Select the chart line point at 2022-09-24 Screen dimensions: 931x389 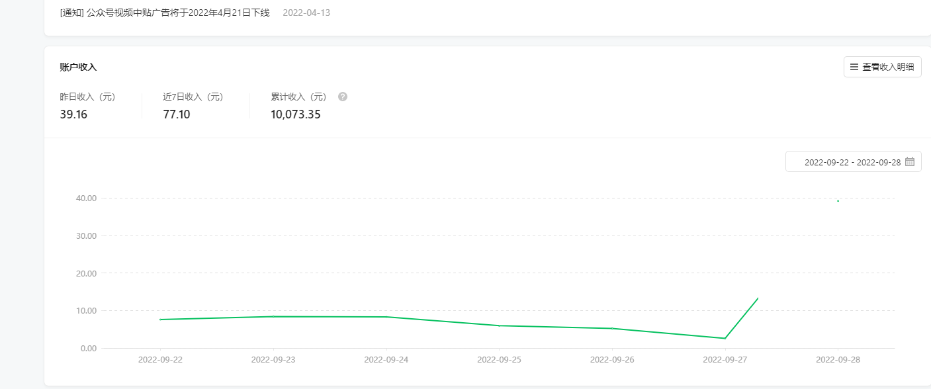[x=386, y=317]
